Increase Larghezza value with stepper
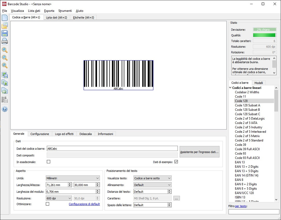281x220 pixels. coord(70,184)
